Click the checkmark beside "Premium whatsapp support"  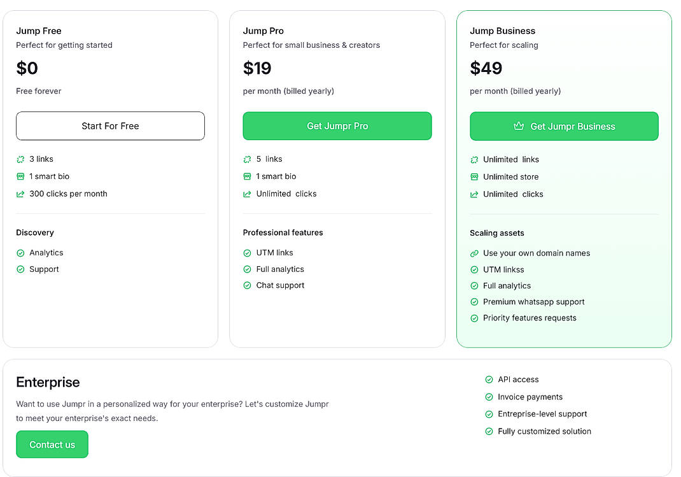pyautogui.click(x=474, y=301)
